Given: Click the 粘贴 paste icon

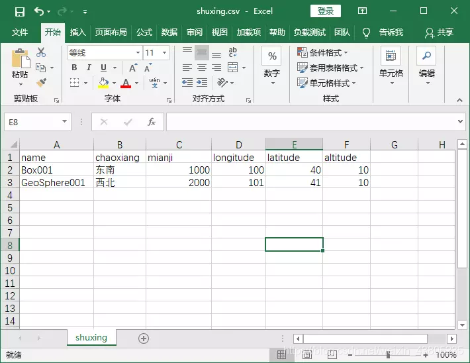Looking at the screenshot, I should click(x=20, y=58).
